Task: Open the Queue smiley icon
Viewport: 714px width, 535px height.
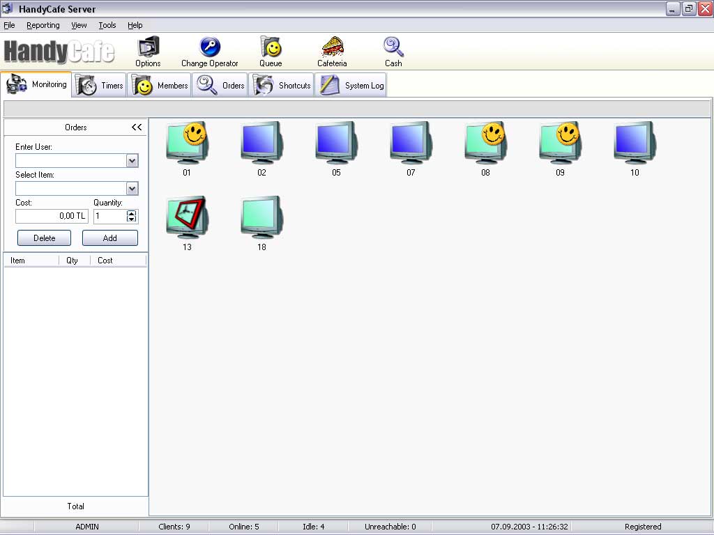Action: pyautogui.click(x=271, y=47)
